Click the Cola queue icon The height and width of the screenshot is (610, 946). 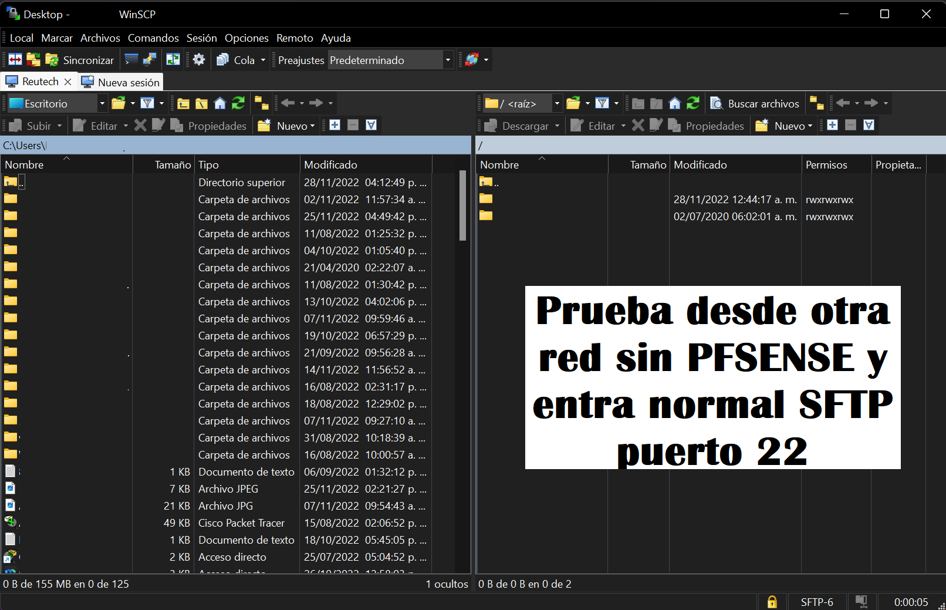click(223, 60)
